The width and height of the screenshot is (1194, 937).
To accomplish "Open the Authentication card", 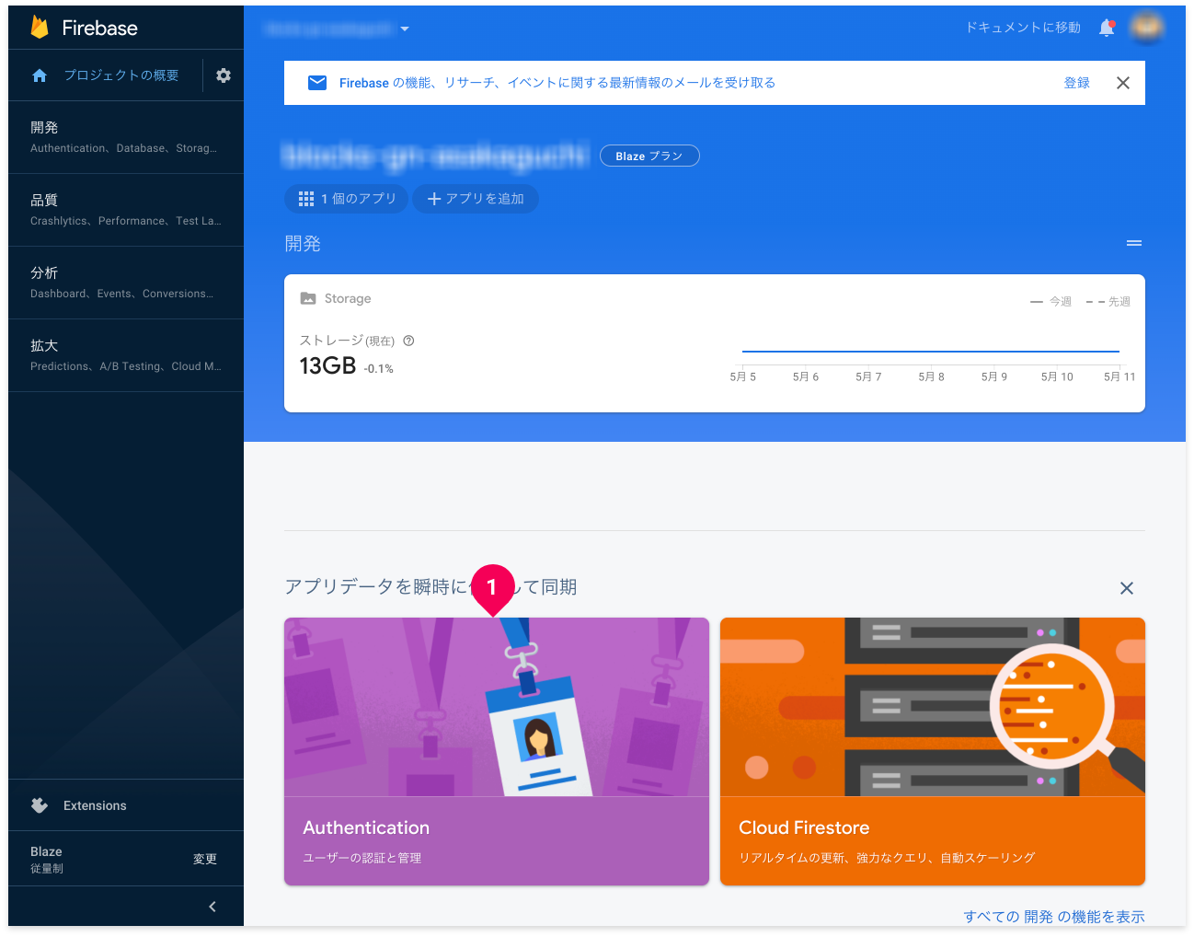I will coord(497,751).
